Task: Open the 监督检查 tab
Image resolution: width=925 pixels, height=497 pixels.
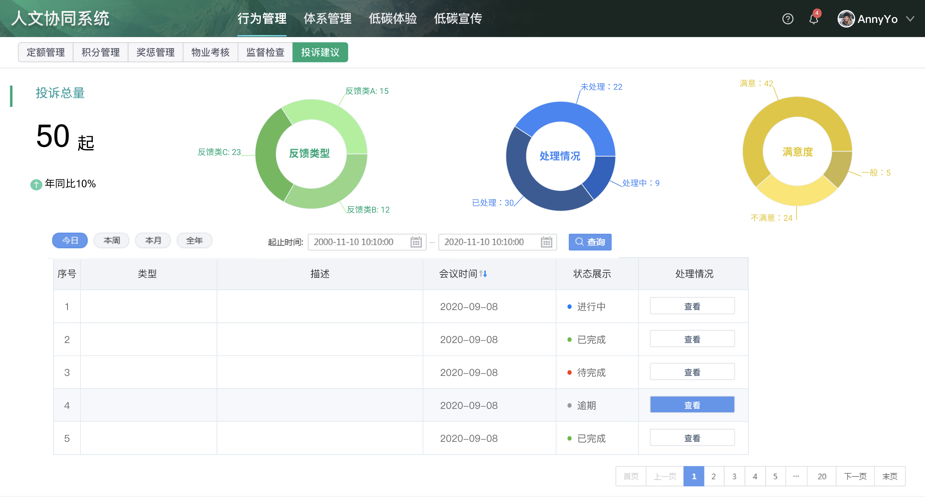Action: 265,52
